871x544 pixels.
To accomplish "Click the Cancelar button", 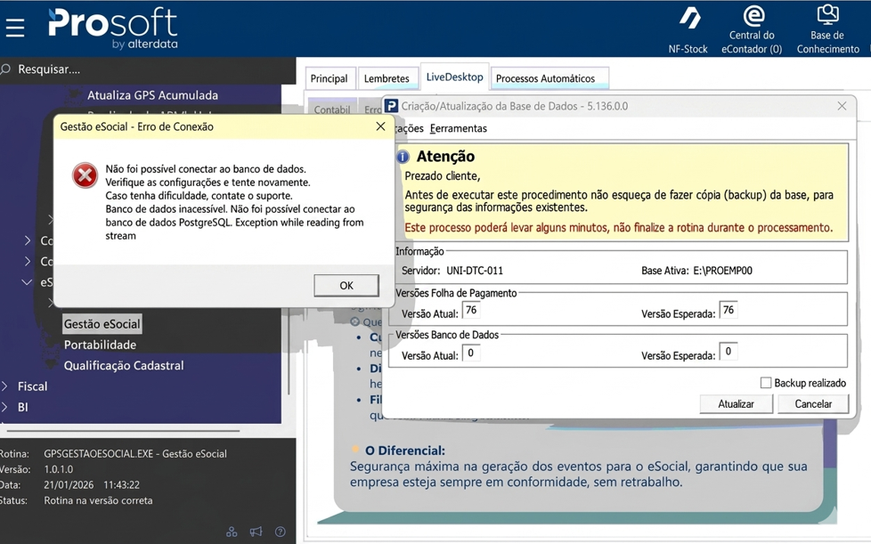I will (x=813, y=404).
